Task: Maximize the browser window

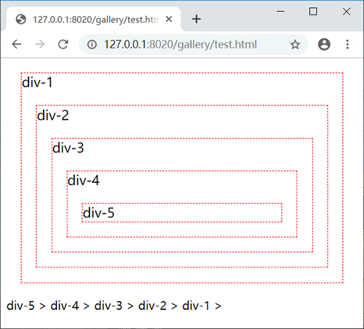Action: pos(313,11)
